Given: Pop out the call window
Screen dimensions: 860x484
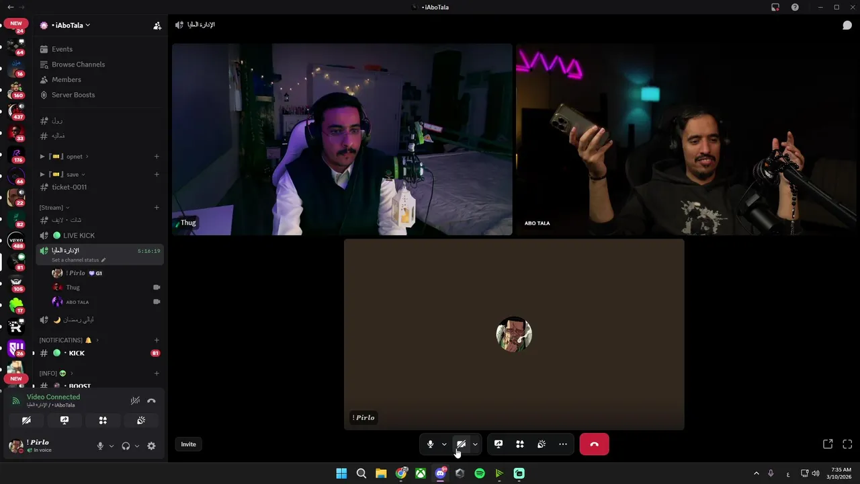Looking at the screenshot, I should pos(828,444).
